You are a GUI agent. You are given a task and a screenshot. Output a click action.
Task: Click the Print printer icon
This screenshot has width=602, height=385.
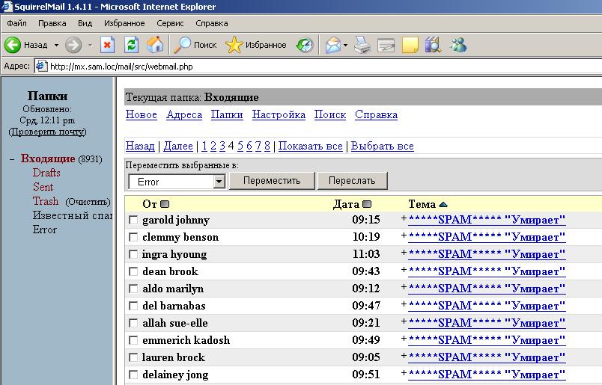coord(362,46)
